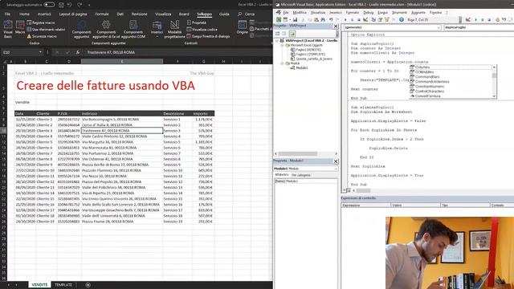Run macro with VBA toolbar play button

[x=345, y=19]
